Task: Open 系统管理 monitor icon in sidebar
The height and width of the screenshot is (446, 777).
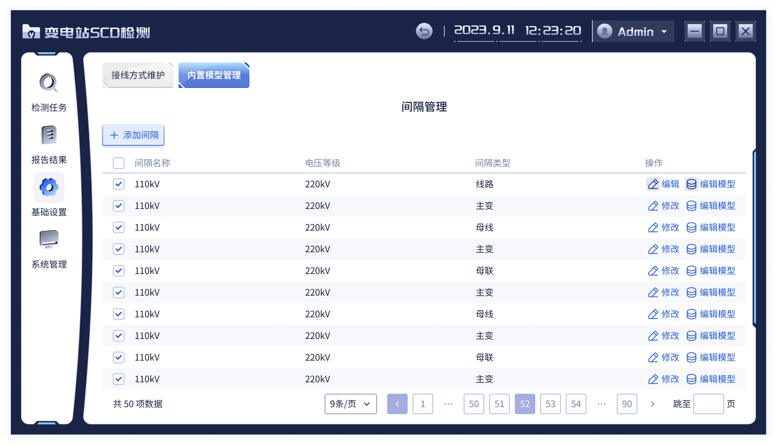Action: click(49, 239)
